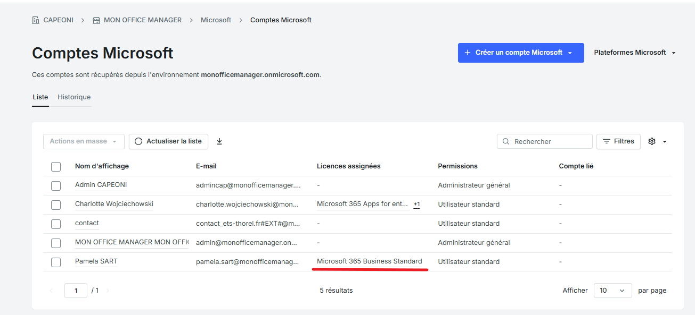Click the store icon beside MON OFFICE MANAGER
The image size is (695, 315).
point(96,20)
